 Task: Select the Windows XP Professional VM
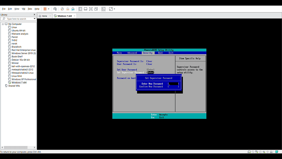pos(24,79)
